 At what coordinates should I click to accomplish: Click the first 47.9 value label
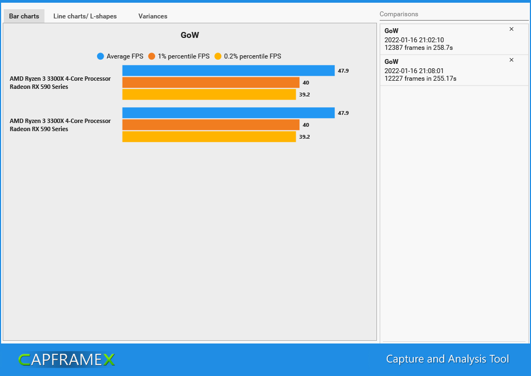(343, 70)
